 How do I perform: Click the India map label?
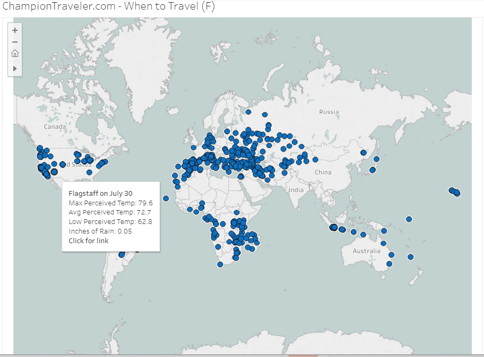click(296, 190)
